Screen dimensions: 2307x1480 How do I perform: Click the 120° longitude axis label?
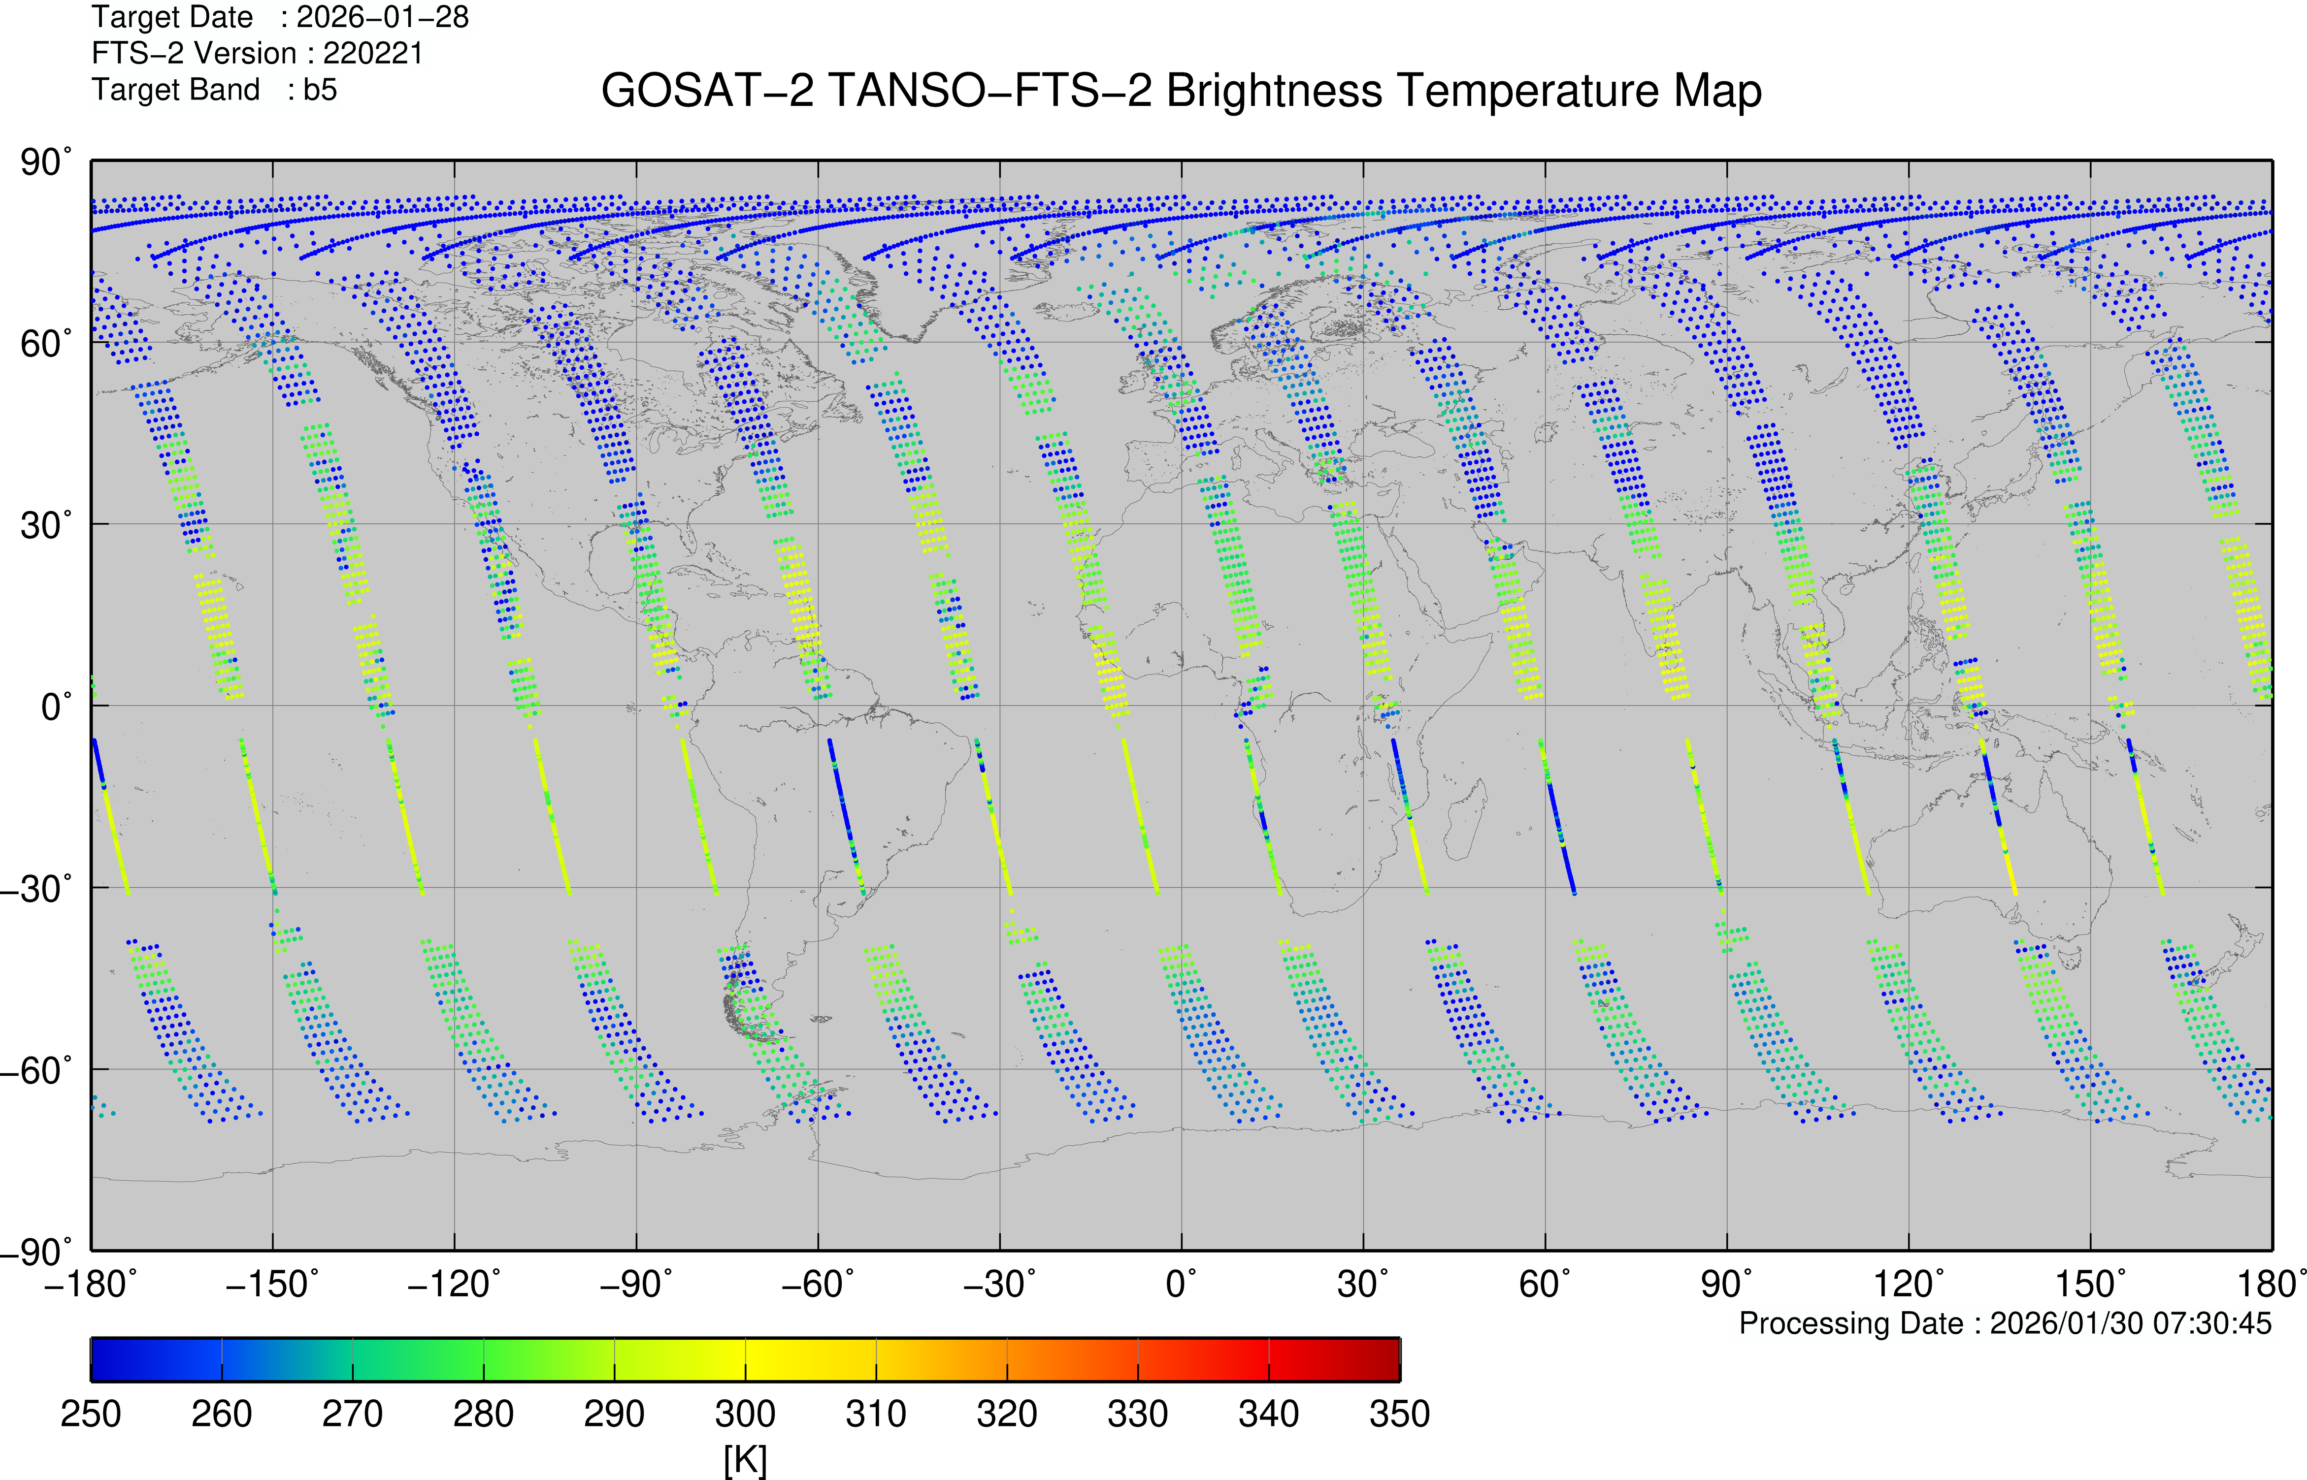1908,1284
